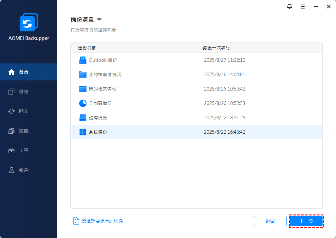Click the date 2025/8/26 10:53:42
Image resolution: width=336 pixels, height=238 pixels.
pos(225,89)
